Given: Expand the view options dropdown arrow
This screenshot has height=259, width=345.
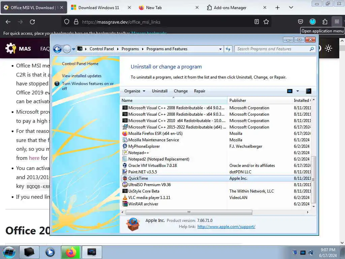Looking at the screenshot, I should coord(297,91).
